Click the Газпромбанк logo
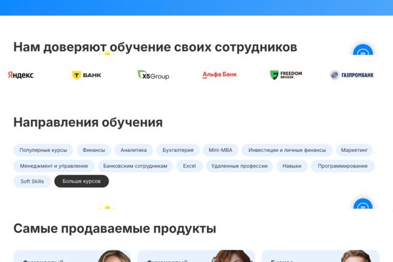Viewport: 393px width, 262px height. [x=352, y=75]
